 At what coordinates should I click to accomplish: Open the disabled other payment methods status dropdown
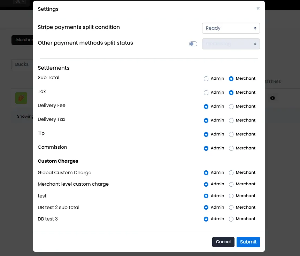pos(231,44)
